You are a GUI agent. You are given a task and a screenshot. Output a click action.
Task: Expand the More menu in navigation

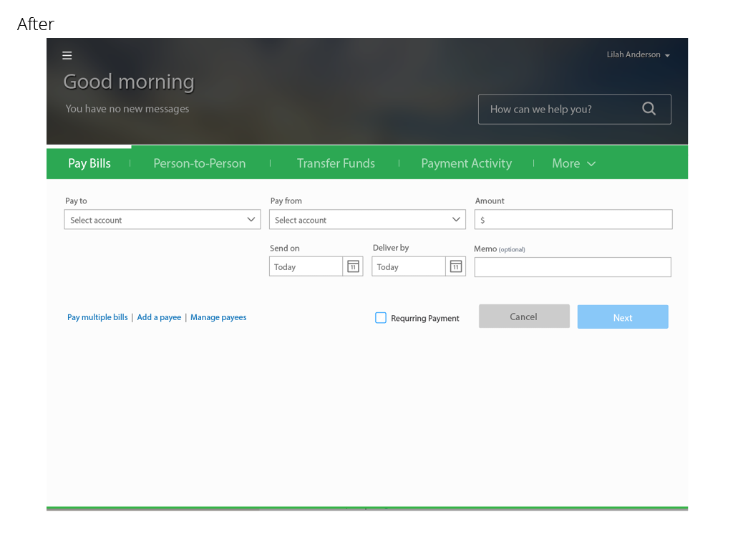(573, 163)
